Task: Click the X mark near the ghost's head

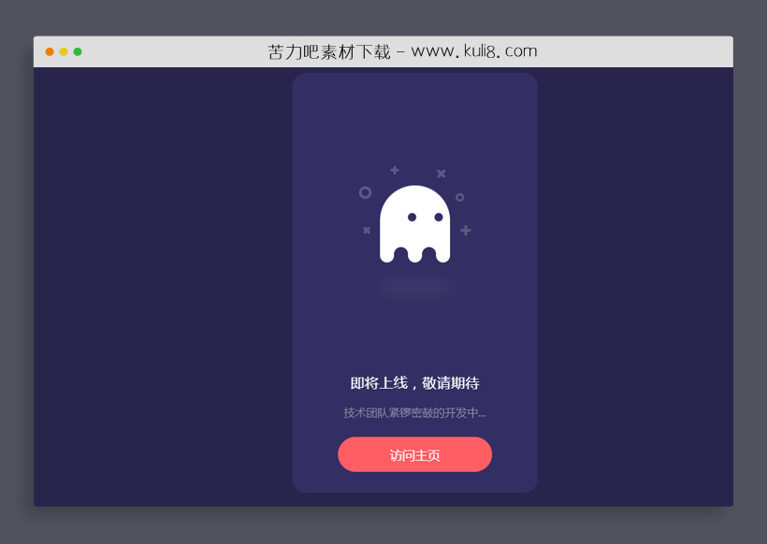Action: 441,173
